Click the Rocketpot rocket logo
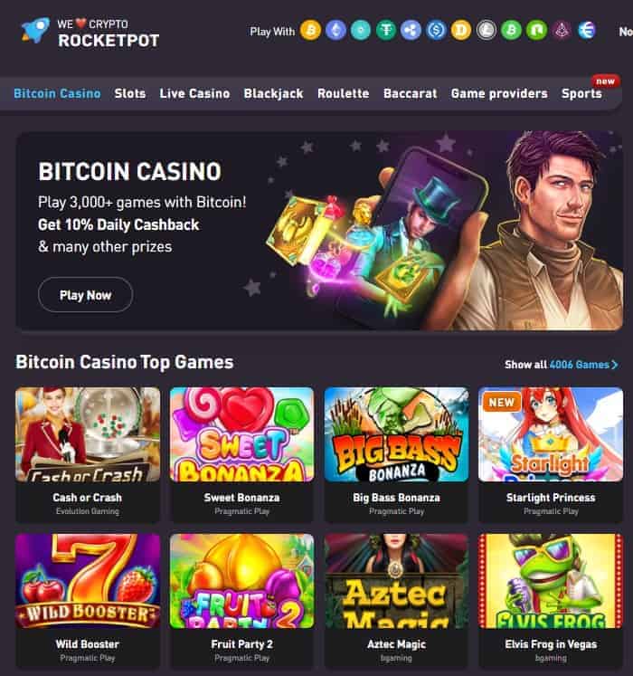Screen dimensions: 633x676 pyautogui.click(x=35, y=30)
